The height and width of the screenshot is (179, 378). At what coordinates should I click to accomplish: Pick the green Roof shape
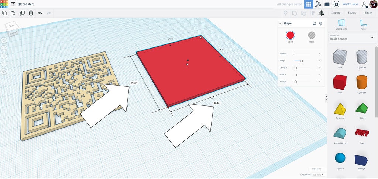point(362,108)
